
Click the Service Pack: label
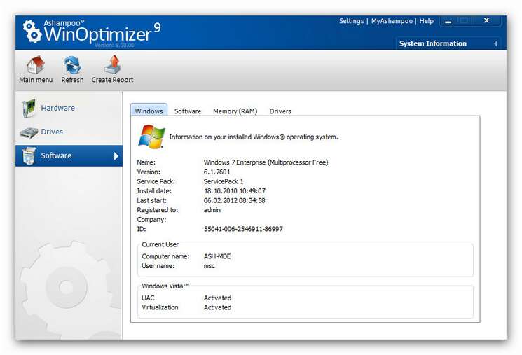pyautogui.click(x=156, y=181)
